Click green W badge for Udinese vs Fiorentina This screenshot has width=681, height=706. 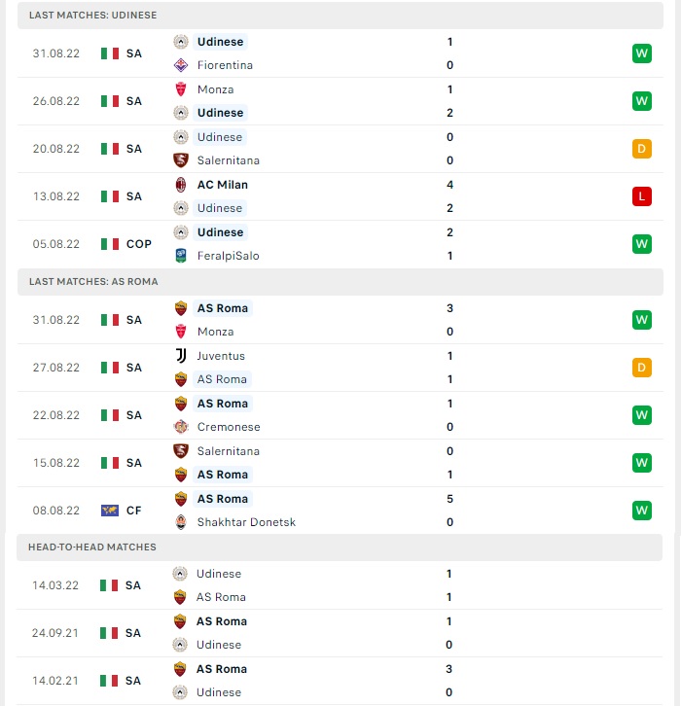[642, 53]
